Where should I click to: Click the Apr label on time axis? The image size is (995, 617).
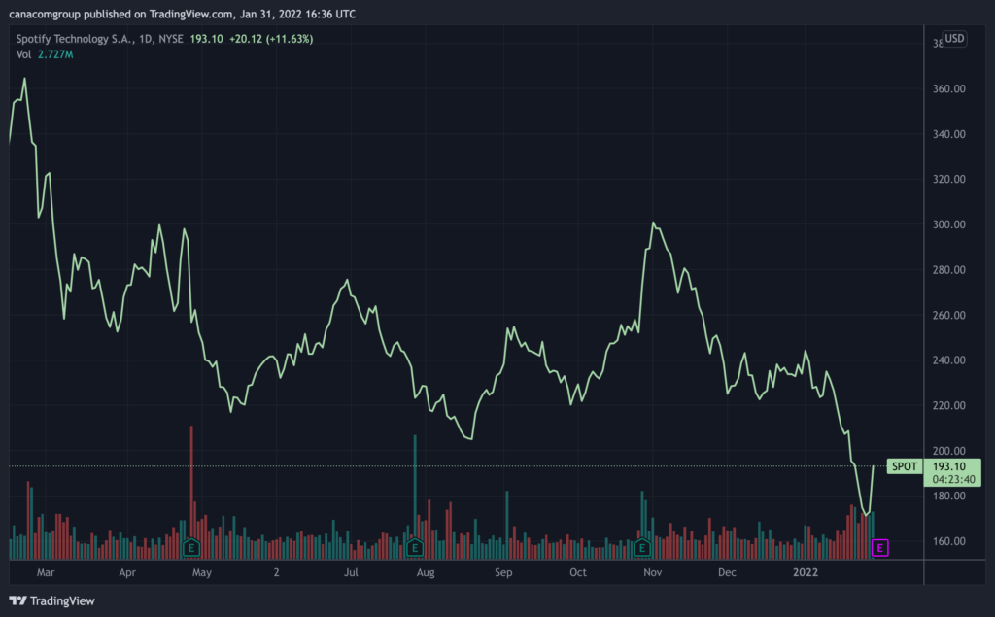coord(127,572)
